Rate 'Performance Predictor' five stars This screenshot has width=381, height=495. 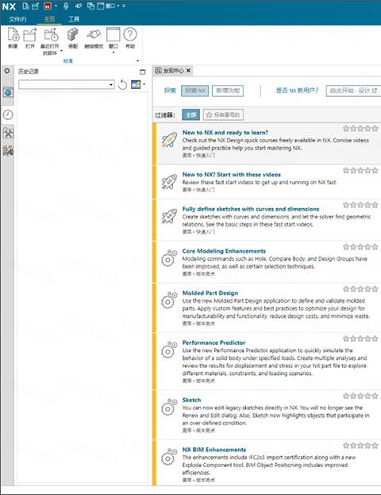tap(375, 338)
